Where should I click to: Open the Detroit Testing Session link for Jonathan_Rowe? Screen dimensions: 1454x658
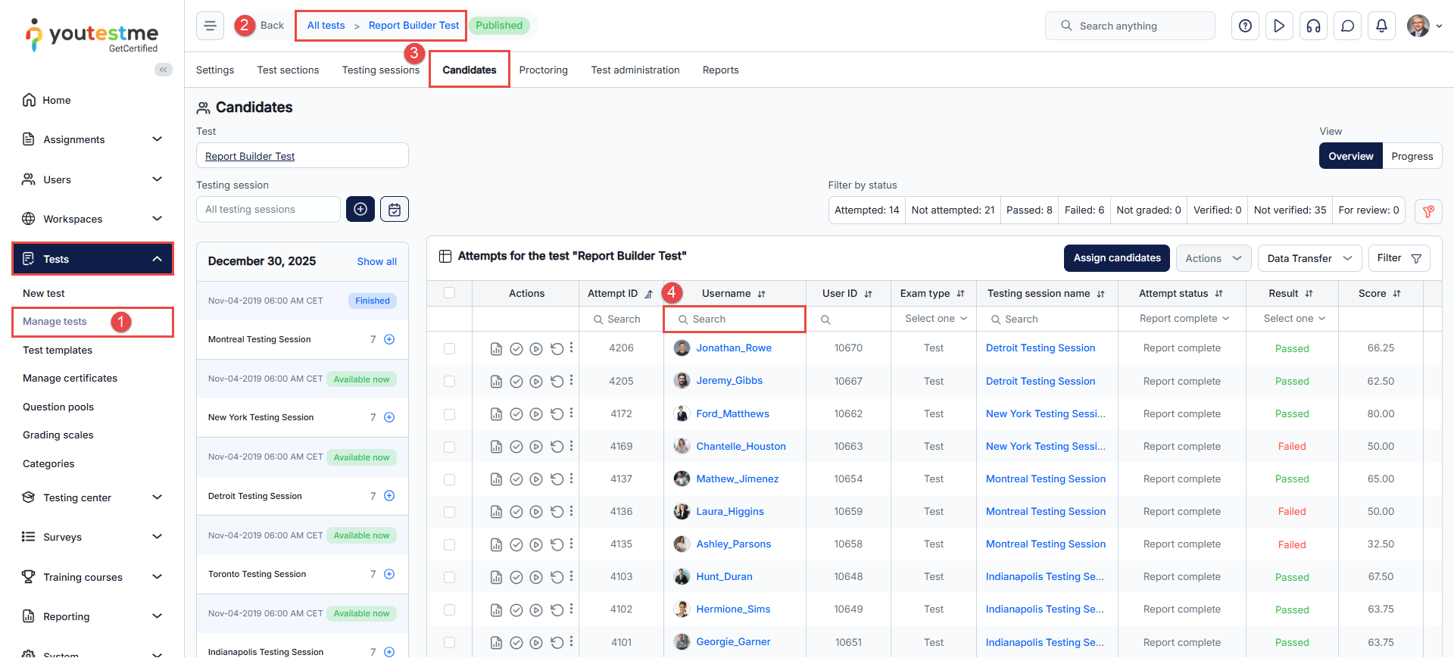coord(1040,348)
